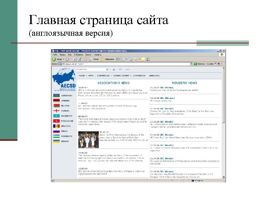Click the UZBEKISTAN country link
The height and width of the screenshot is (197, 262).
[67, 136]
